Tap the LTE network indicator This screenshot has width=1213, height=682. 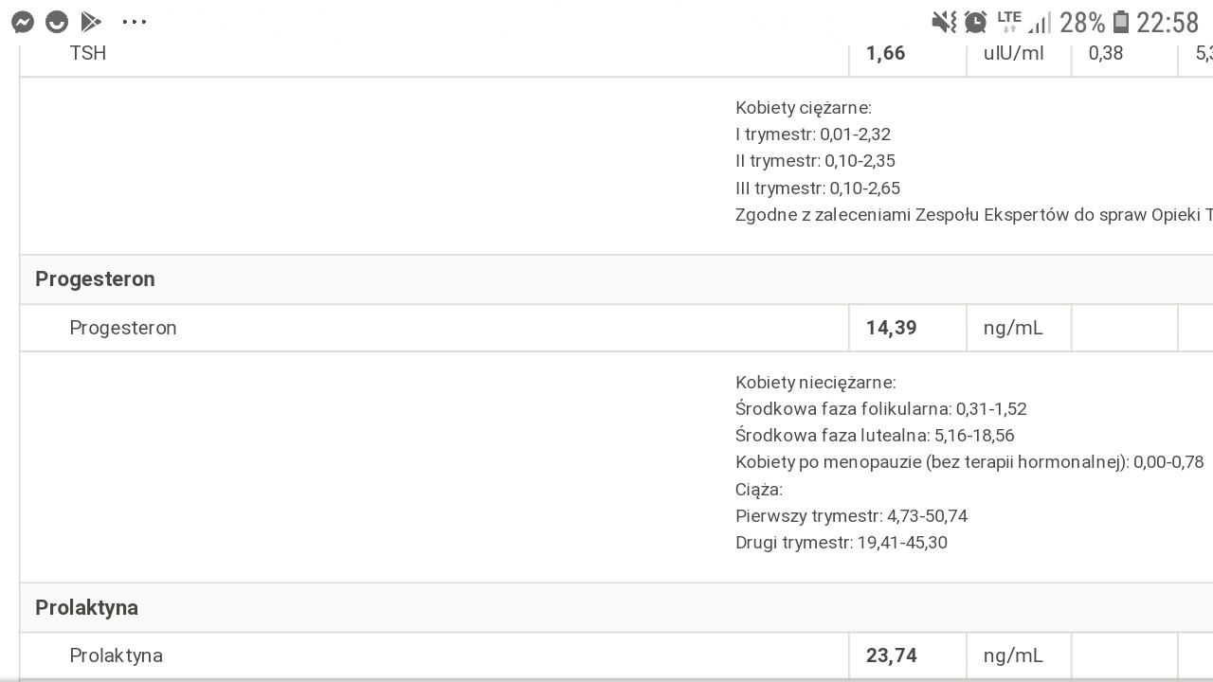[x=1009, y=19]
